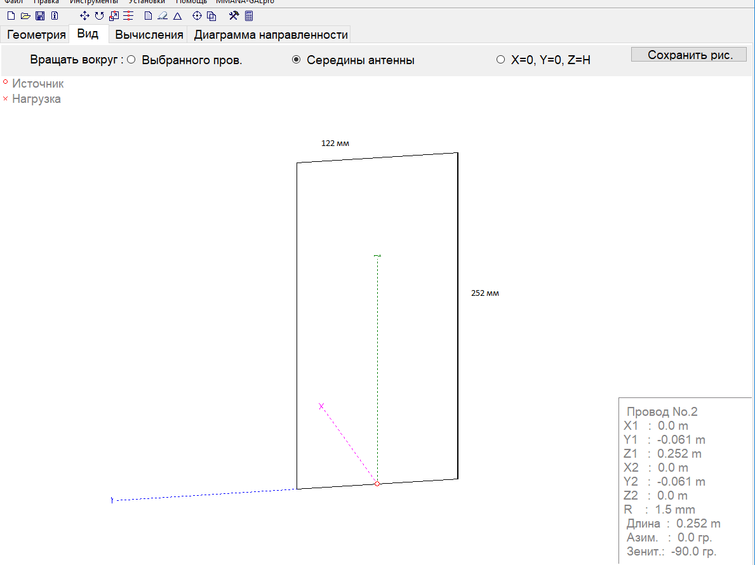Open the Вычисления tab
The image size is (755, 565).
149,35
